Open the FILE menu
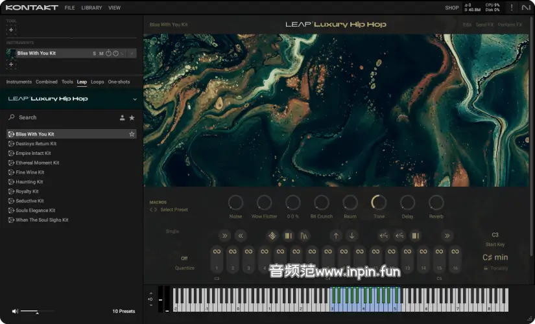Viewport: 535px width, 324px height. 69,8
